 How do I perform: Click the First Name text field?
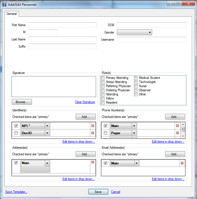(62, 25)
